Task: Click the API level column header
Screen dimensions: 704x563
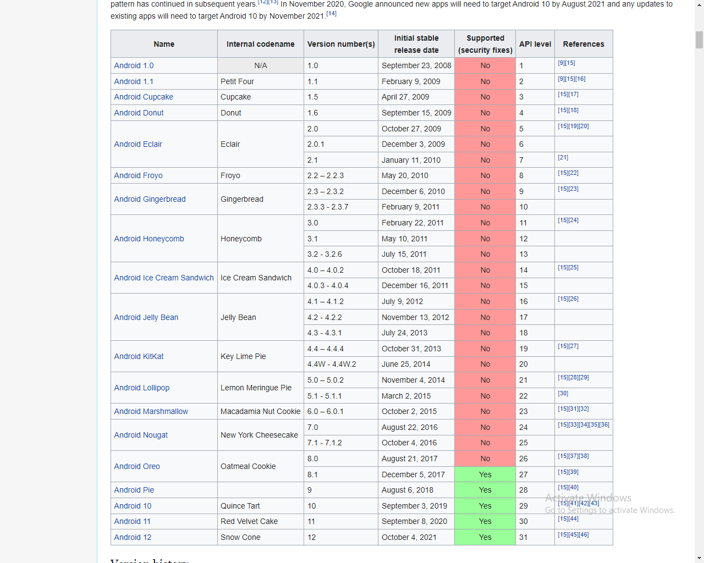Action: [535, 44]
